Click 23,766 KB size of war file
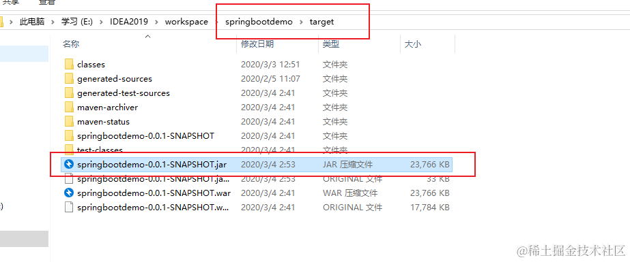 [429, 193]
